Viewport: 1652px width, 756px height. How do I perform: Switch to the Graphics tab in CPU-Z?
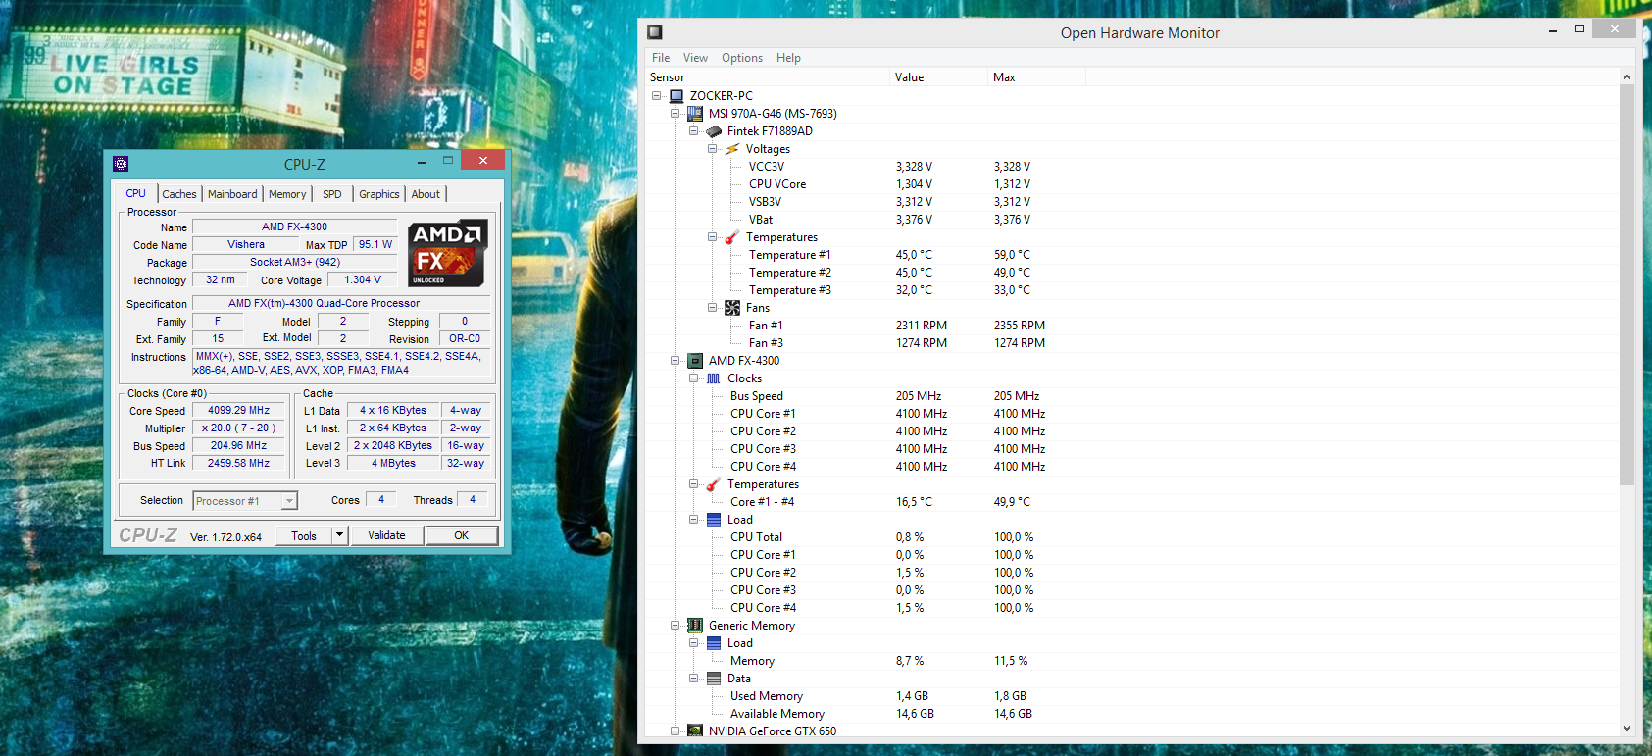(x=379, y=194)
